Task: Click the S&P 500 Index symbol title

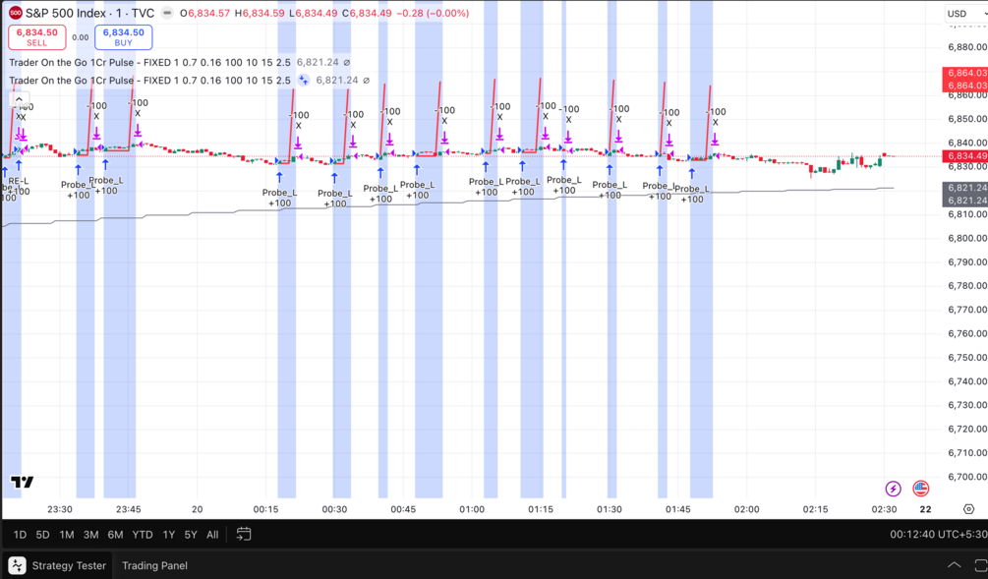Action: 90,13
